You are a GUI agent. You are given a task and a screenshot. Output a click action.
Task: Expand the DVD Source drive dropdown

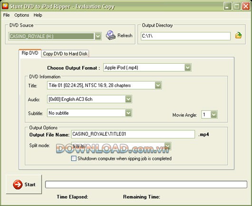click(x=98, y=36)
